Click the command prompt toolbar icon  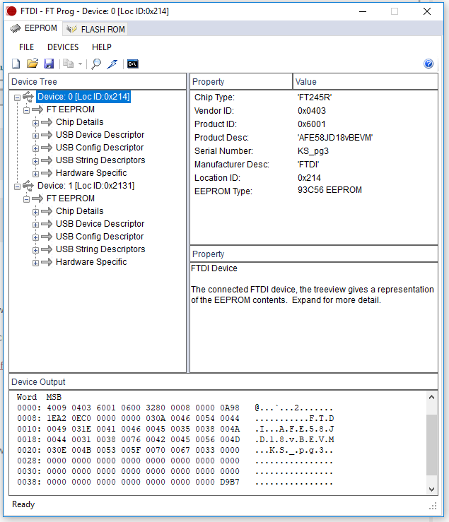pos(133,64)
